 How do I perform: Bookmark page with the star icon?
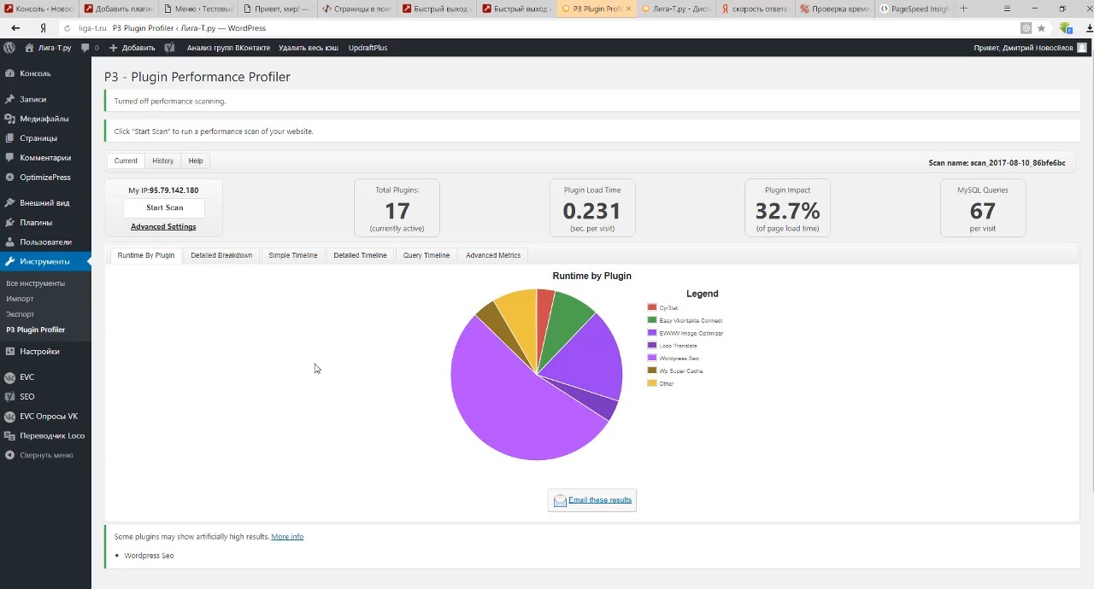(x=1041, y=28)
